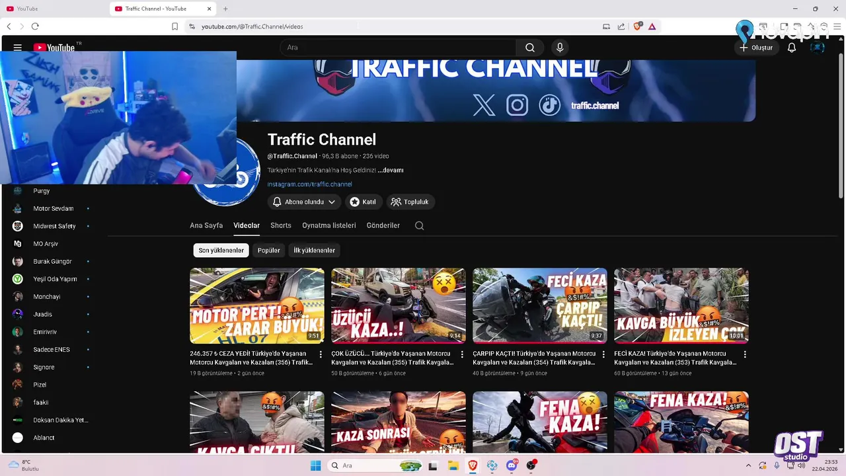
Task: Open the clock showing 23:53
Action: (x=824, y=465)
